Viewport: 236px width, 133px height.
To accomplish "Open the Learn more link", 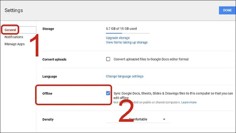I will [x=189, y=102].
